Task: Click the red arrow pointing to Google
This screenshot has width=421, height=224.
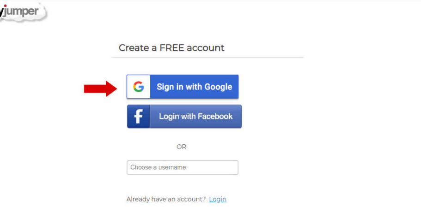Action: click(100, 88)
